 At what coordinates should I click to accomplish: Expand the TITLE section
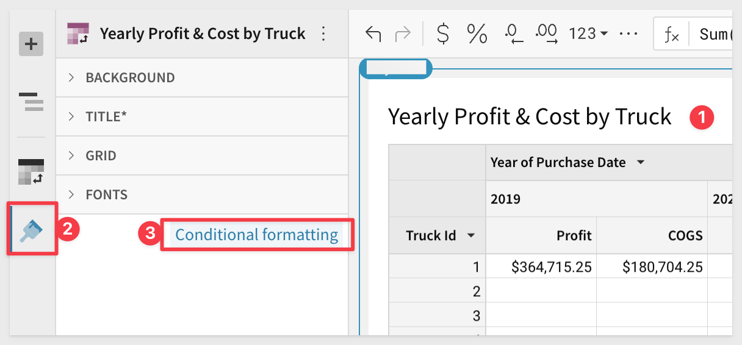[x=106, y=116]
